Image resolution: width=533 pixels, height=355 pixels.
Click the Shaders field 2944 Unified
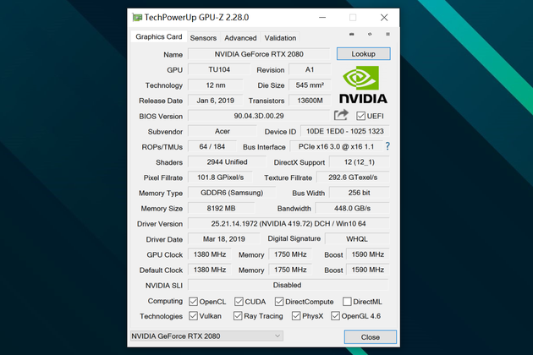click(x=227, y=162)
